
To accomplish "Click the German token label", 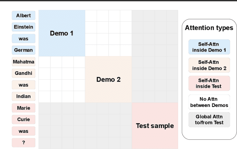I will pyautogui.click(x=23, y=50).
